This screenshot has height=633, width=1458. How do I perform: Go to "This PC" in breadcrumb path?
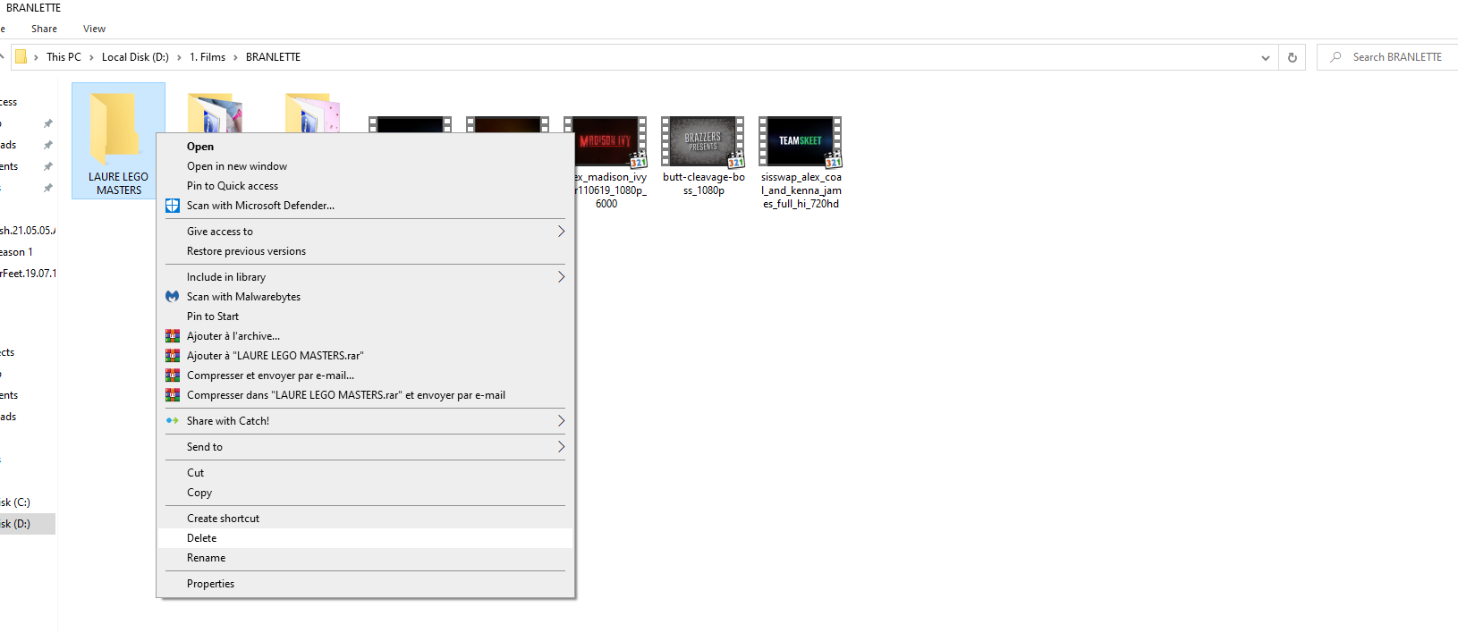tap(64, 57)
